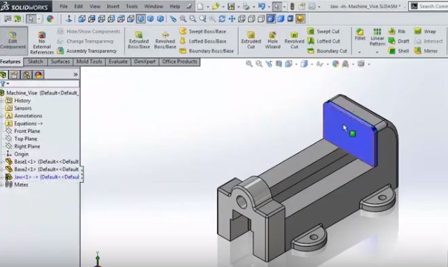Open the Hole Wizard
The width and height of the screenshot is (448, 267).
pos(273,40)
